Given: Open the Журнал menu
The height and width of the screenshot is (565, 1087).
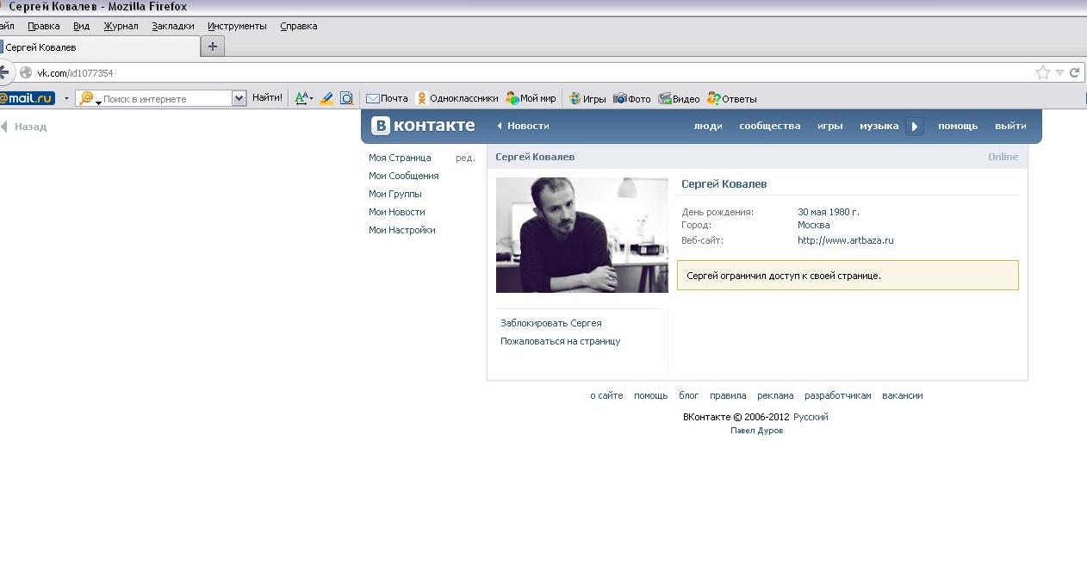Looking at the screenshot, I should [121, 26].
